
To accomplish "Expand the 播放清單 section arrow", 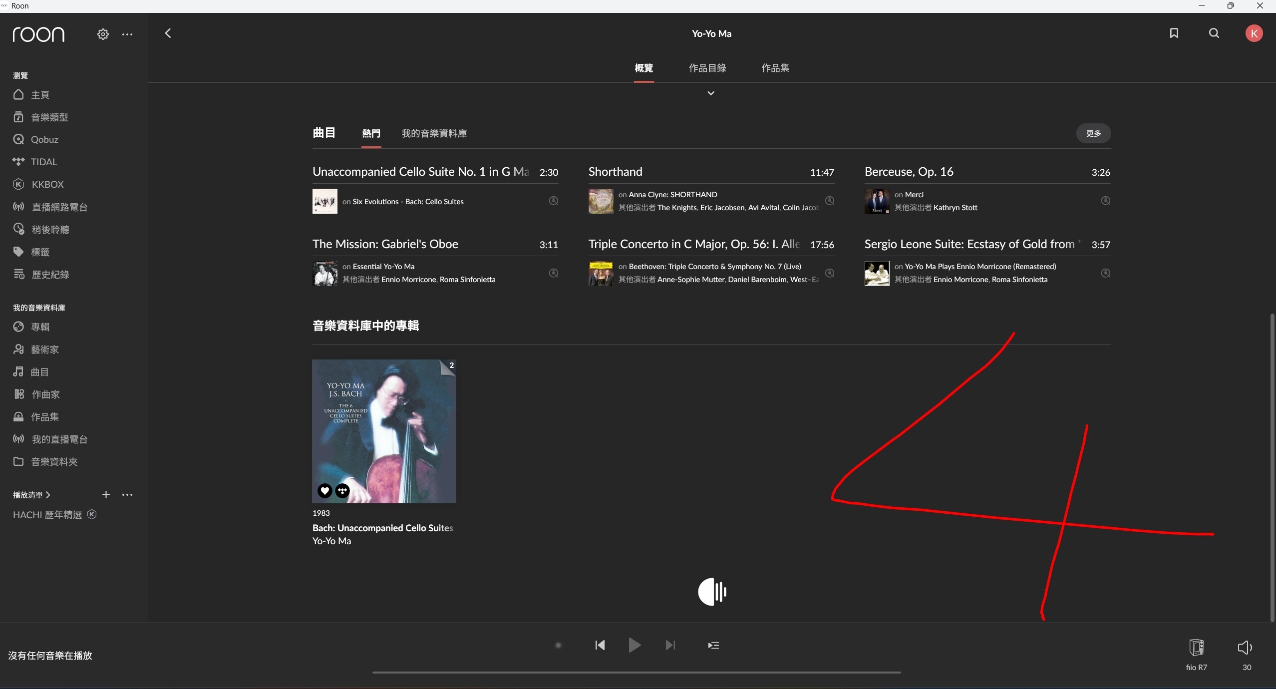I will [x=48, y=495].
